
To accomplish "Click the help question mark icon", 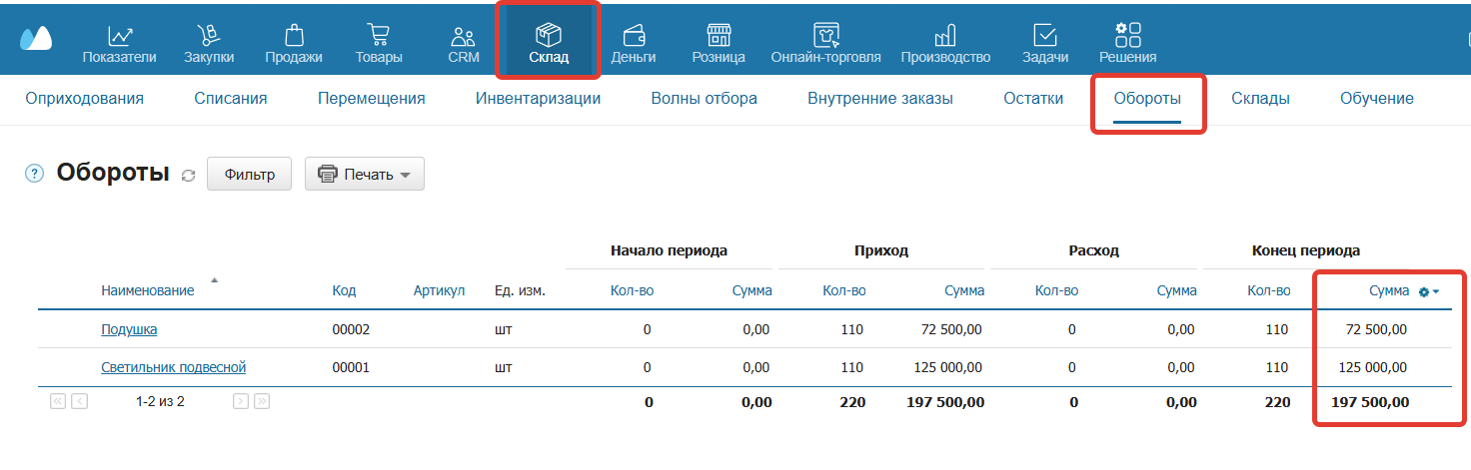I will pyautogui.click(x=35, y=174).
